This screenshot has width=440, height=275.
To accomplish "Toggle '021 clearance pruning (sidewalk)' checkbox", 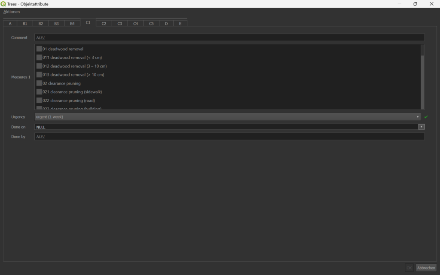I will [x=39, y=92].
